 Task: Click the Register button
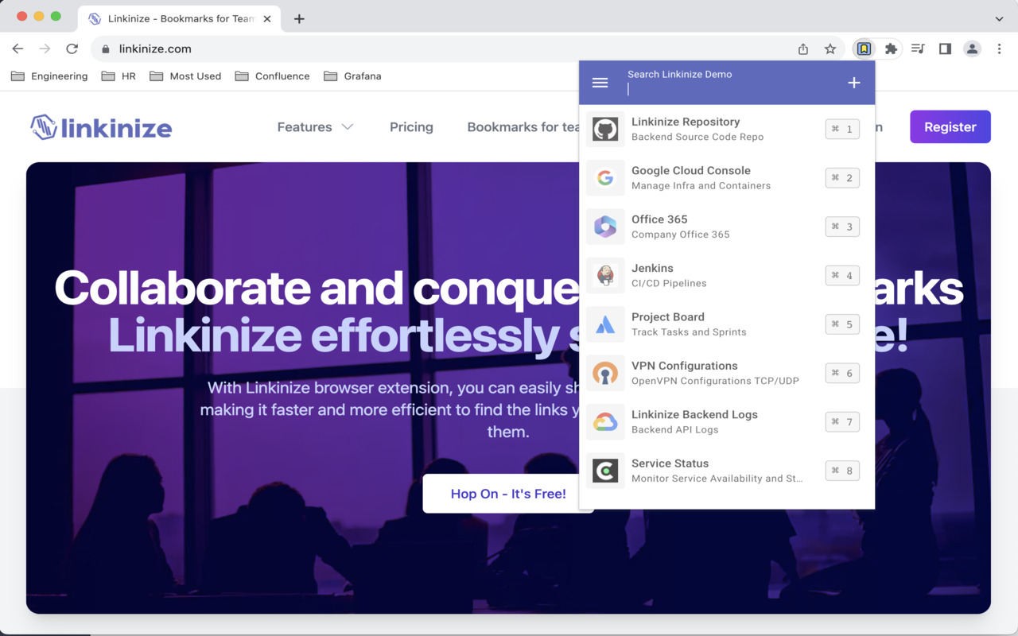(x=950, y=127)
